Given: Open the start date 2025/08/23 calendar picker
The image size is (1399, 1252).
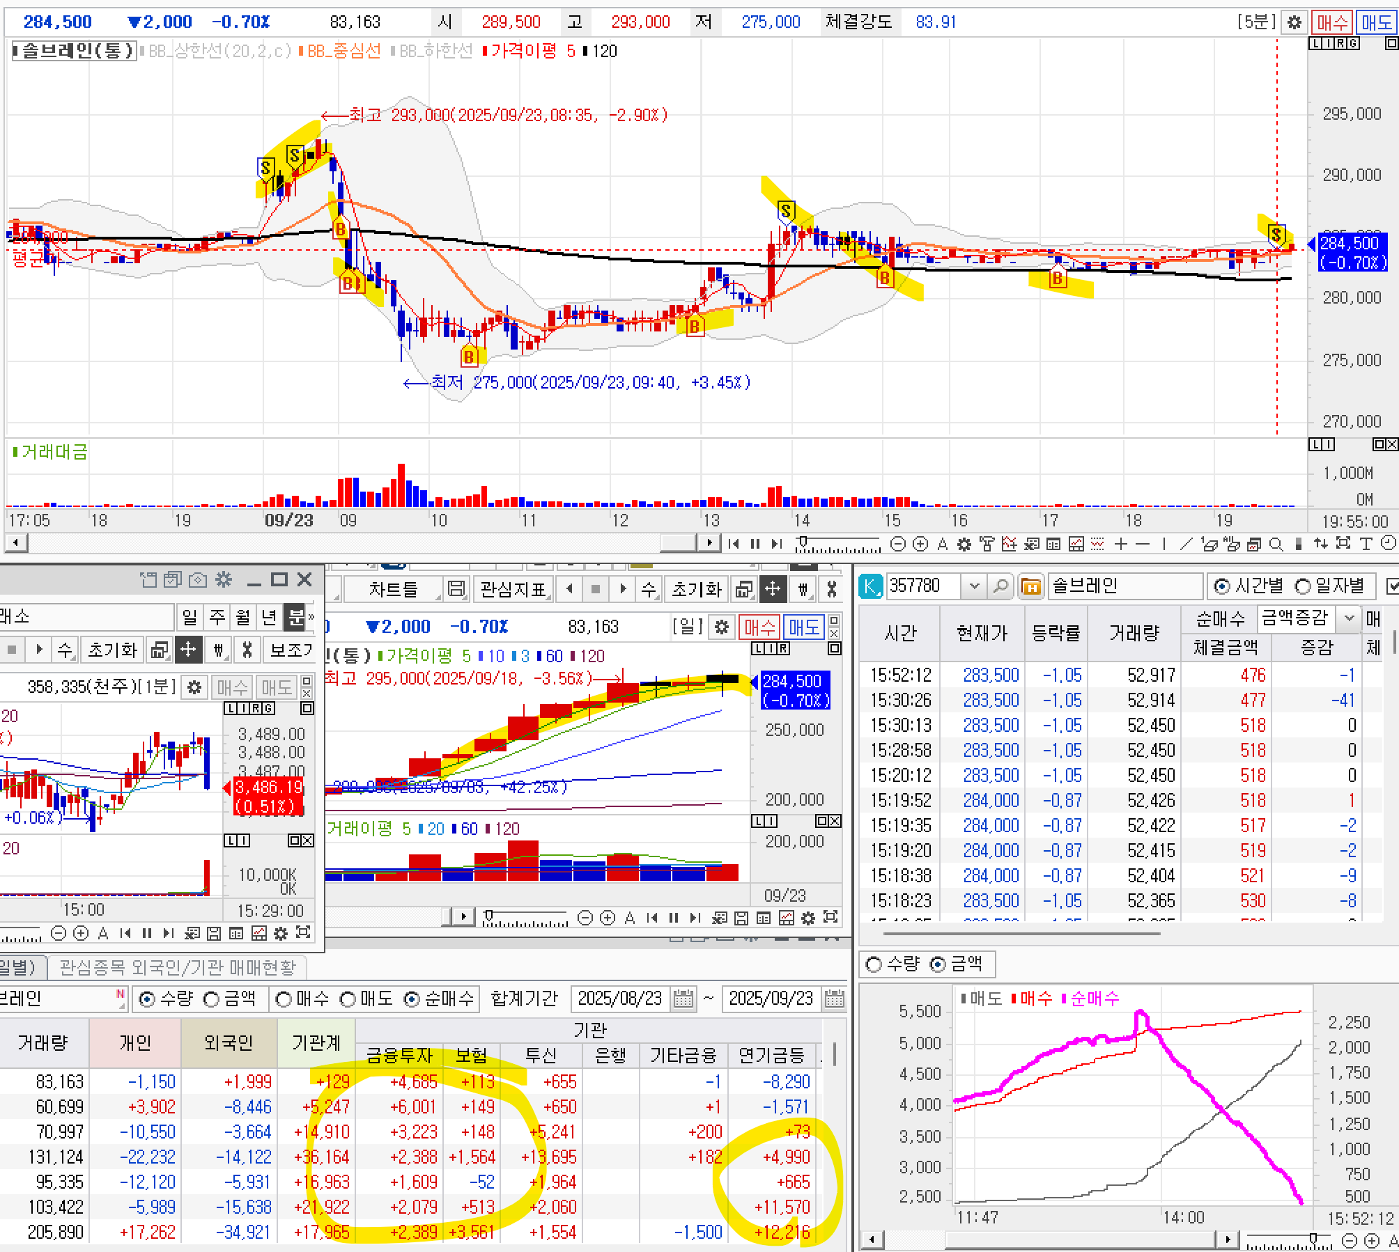Looking at the screenshot, I should pos(683,999).
